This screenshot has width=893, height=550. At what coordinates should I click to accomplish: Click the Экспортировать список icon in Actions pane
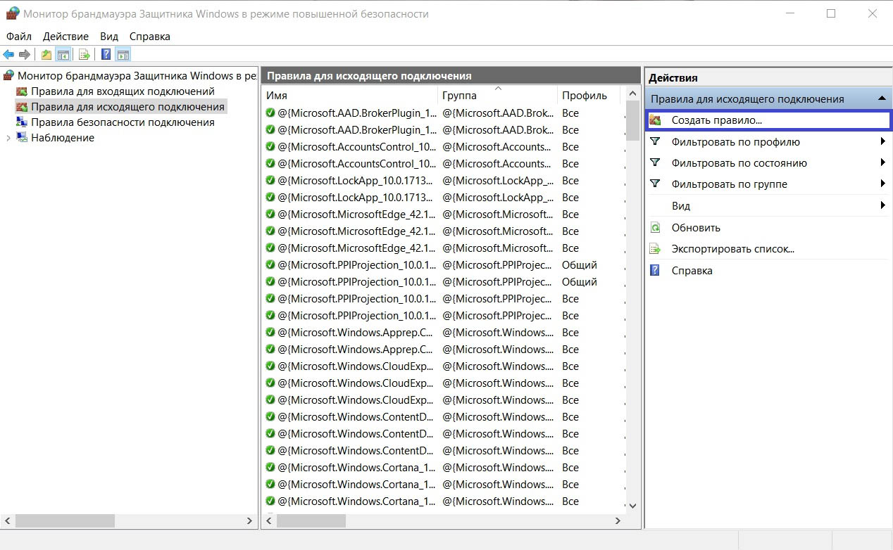[656, 249]
